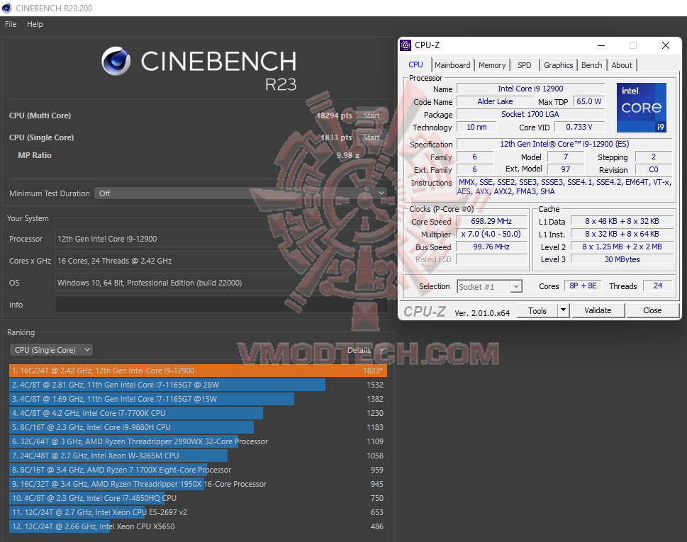
Task: Select the Core i7-4850HQ ranking row
Action: tap(198, 498)
